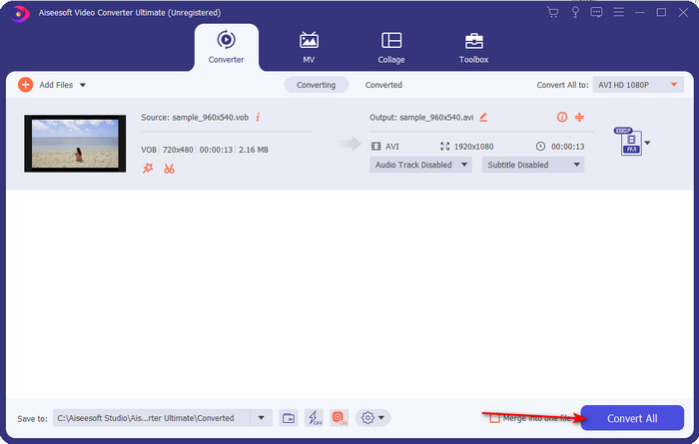This screenshot has width=699, height=444.
Task: Click the beach video thumbnail
Action: pyautogui.click(x=75, y=144)
